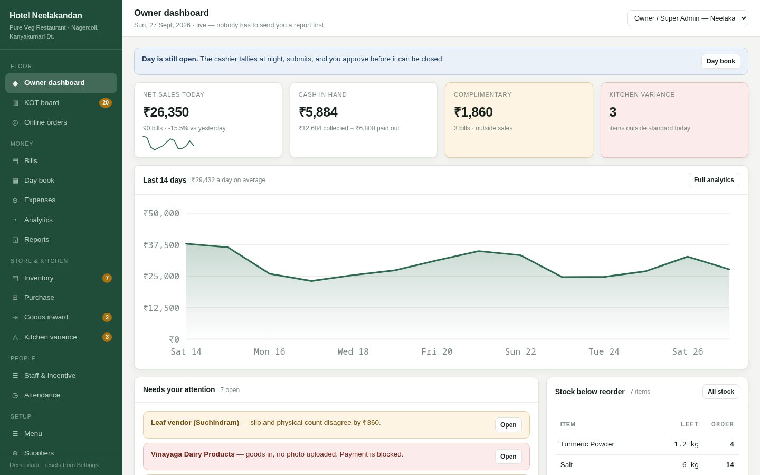Click the Attendance clock icon
The image size is (760, 475).
(15, 395)
